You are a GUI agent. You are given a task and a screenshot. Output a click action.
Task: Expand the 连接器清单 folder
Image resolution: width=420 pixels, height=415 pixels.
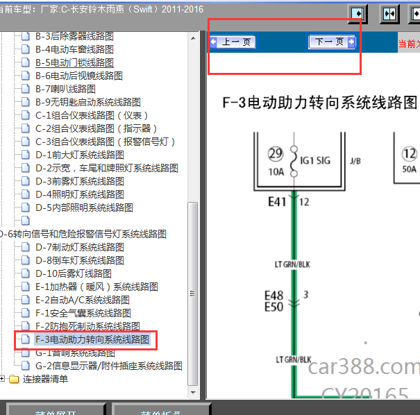tap(2, 379)
